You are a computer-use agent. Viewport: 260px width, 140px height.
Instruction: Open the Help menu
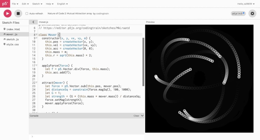click(50, 4)
